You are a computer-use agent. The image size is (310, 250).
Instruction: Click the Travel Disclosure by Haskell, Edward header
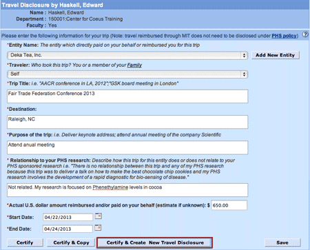pos(52,5)
